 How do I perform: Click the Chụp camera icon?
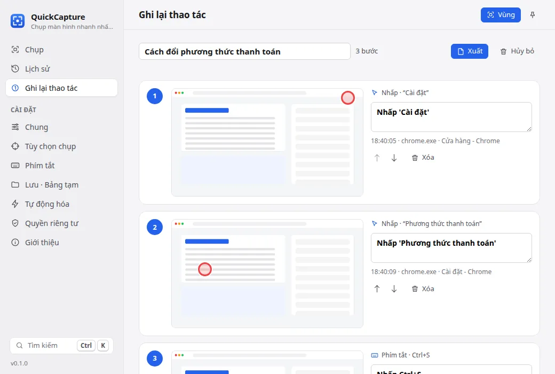tap(15, 50)
